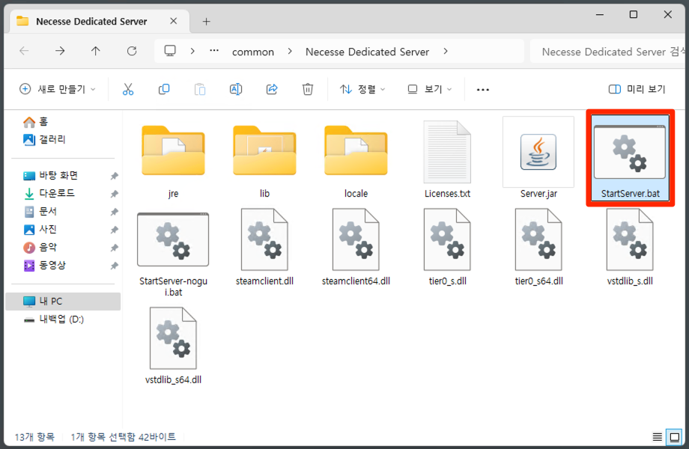Screen dimensions: 689x449
Task: Select the StartServer.bat file
Action: click(630, 158)
